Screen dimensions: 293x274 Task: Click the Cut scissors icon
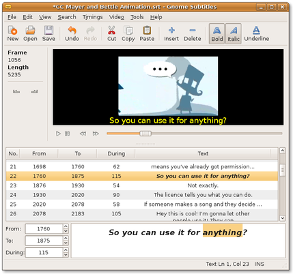(111, 31)
